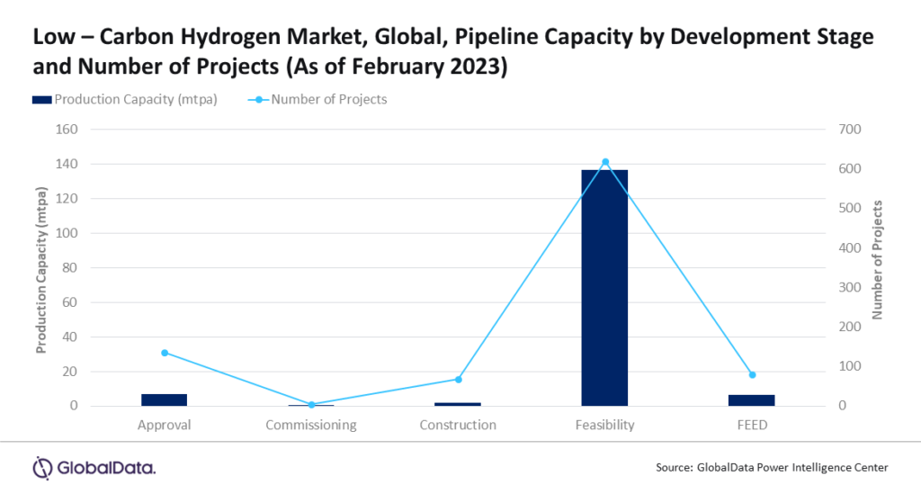The image size is (921, 494).
Task: Click the GlobalData logo icon
Action: pyautogui.click(x=42, y=467)
